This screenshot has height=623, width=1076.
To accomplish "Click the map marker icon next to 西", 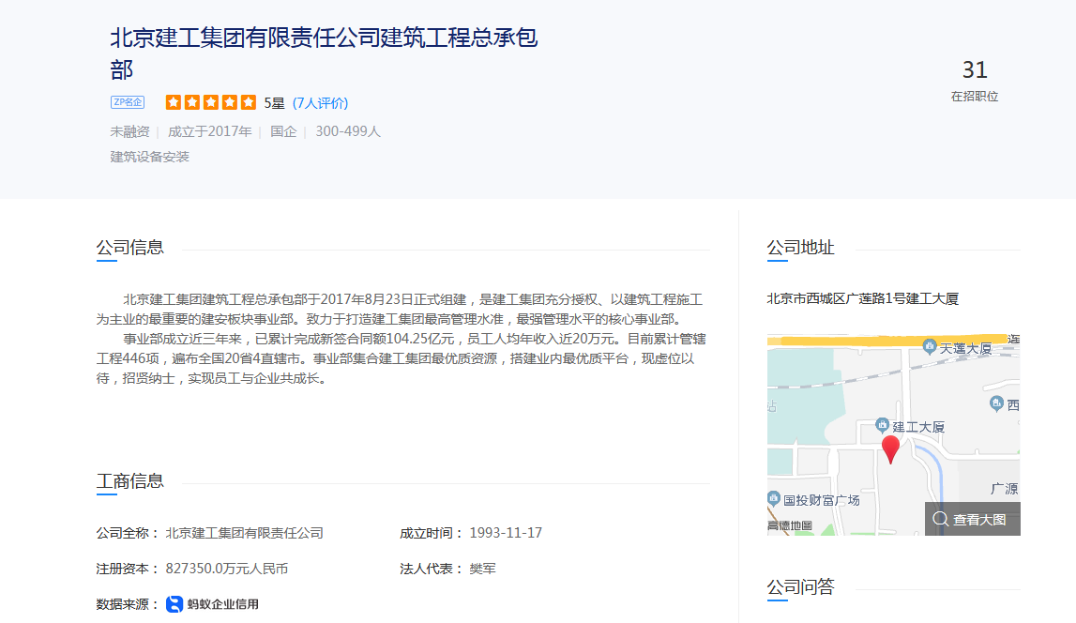I will tap(997, 403).
